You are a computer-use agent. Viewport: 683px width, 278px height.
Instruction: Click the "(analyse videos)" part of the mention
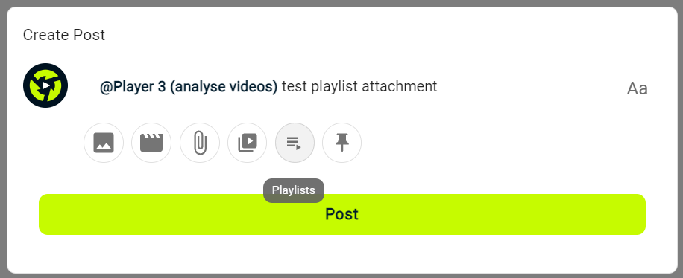point(224,87)
